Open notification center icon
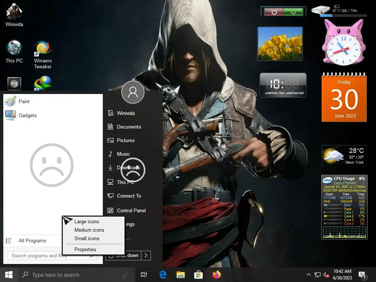This screenshot has height=282, width=376. tap(362, 275)
